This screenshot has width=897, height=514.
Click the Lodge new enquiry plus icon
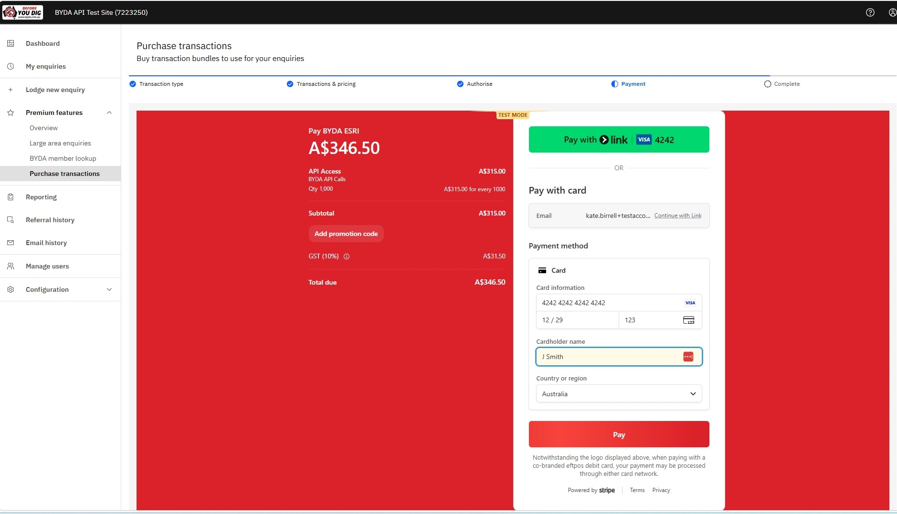(x=11, y=90)
